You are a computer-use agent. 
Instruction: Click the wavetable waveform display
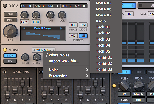pos(43,35)
